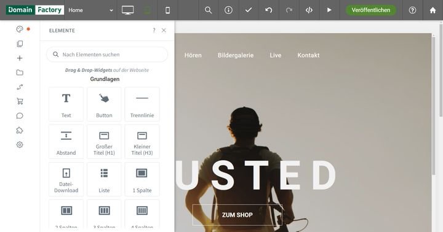Undo the last action with undo arrow

coord(269,10)
